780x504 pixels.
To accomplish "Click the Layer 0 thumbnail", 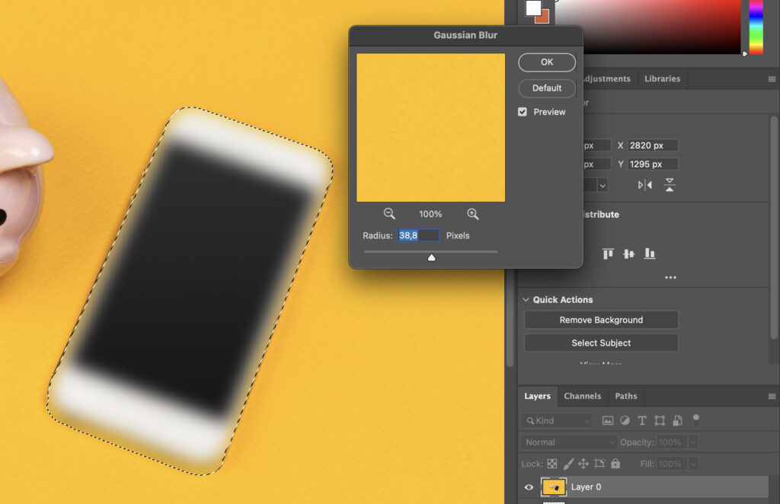I will (x=554, y=486).
